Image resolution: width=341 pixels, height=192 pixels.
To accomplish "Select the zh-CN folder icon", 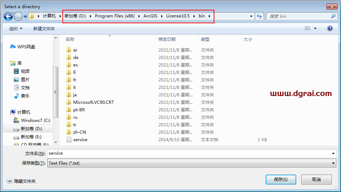I will pyautogui.click(x=69, y=132).
